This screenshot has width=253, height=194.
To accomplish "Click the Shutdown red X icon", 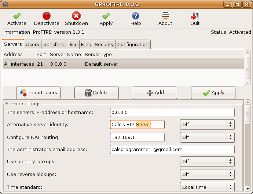I will pyautogui.click(x=76, y=16).
